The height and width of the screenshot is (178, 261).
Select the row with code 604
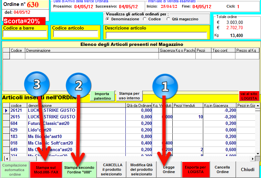tap(129, 124)
